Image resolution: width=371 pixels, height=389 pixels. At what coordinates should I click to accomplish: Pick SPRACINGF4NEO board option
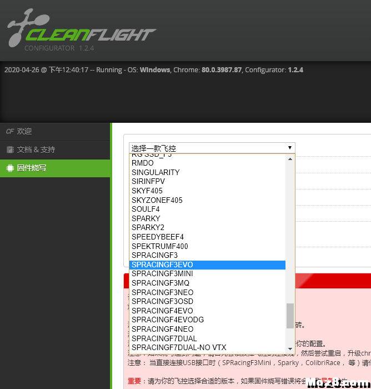coord(207,329)
